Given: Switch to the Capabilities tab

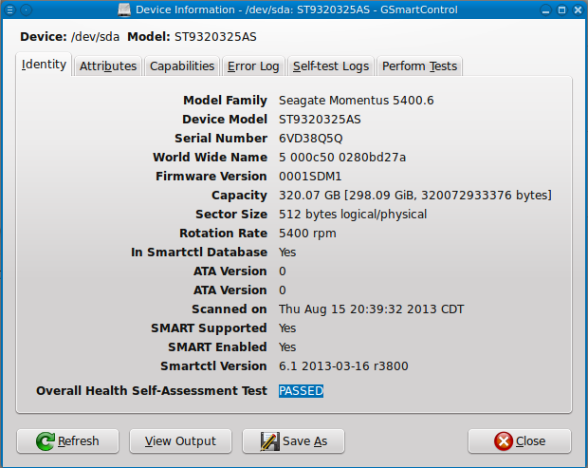Looking at the screenshot, I should [182, 66].
